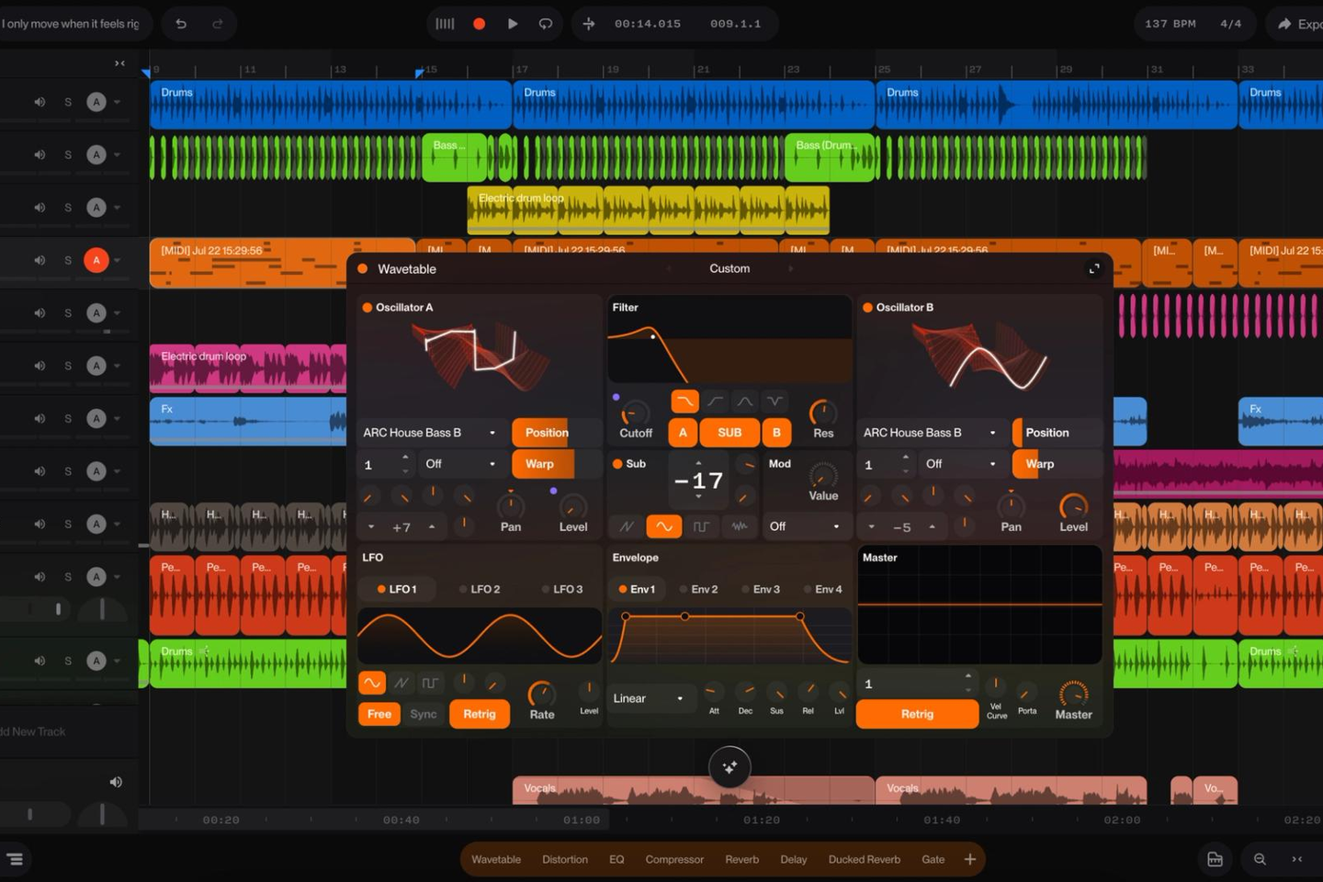Select the sub oscillator square waveform

[x=701, y=526]
